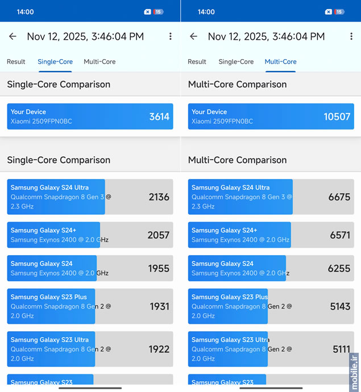
Task: Open Your Device score 10507 card
Action: click(271, 116)
